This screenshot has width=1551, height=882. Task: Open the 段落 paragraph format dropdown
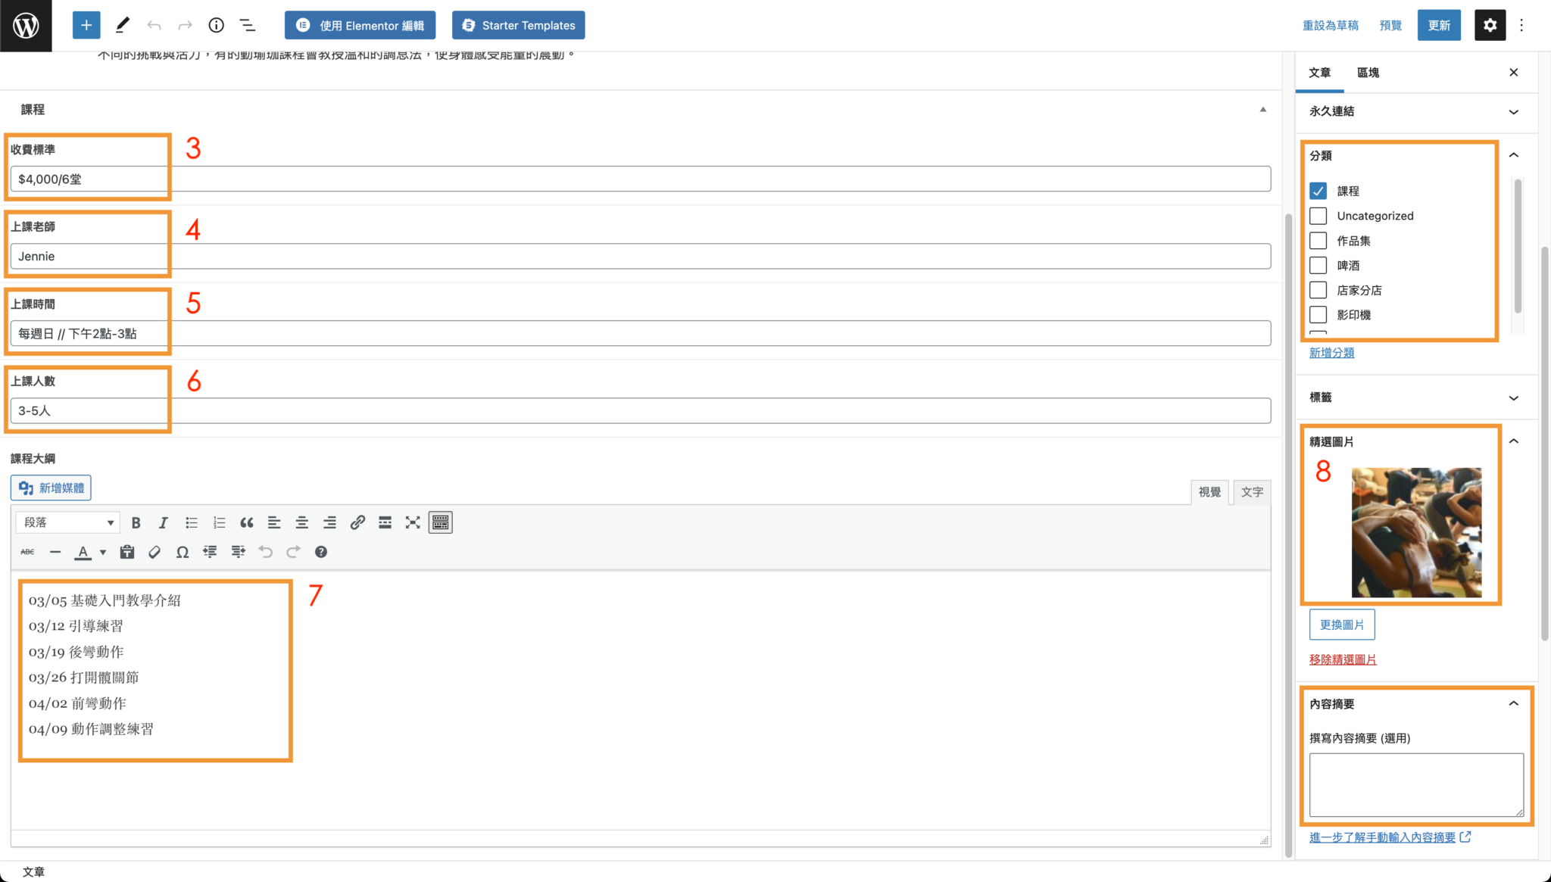[68, 522]
